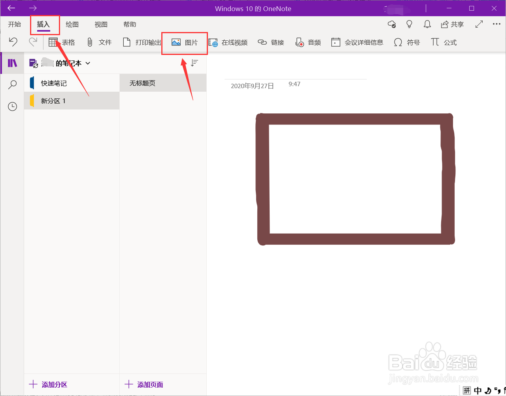Insert a table (表格)
The height and width of the screenshot is (396, 506).
(62, 42)
